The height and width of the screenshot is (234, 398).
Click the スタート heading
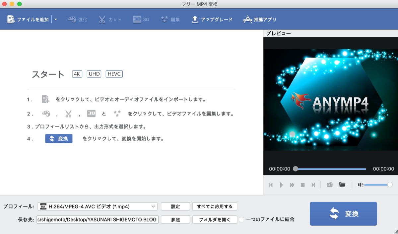pyautogui.click(x=48, y=74)
